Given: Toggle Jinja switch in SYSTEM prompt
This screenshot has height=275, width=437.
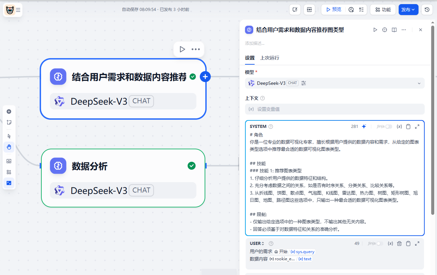Looking at the screenshot, I should click(388, 127).
